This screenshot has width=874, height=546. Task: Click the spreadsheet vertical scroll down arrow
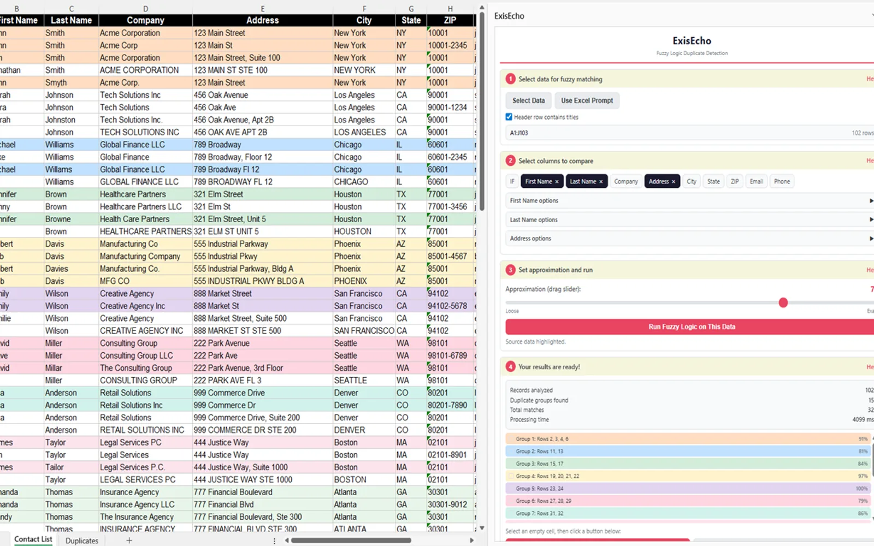(482, 528)
